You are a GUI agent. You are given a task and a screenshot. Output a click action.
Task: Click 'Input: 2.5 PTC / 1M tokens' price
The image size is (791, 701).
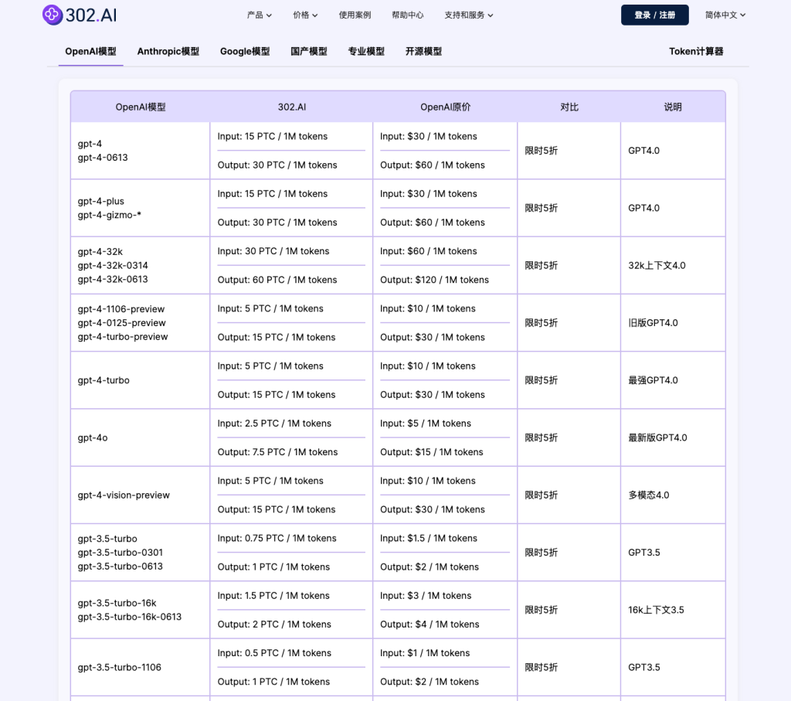274,424
